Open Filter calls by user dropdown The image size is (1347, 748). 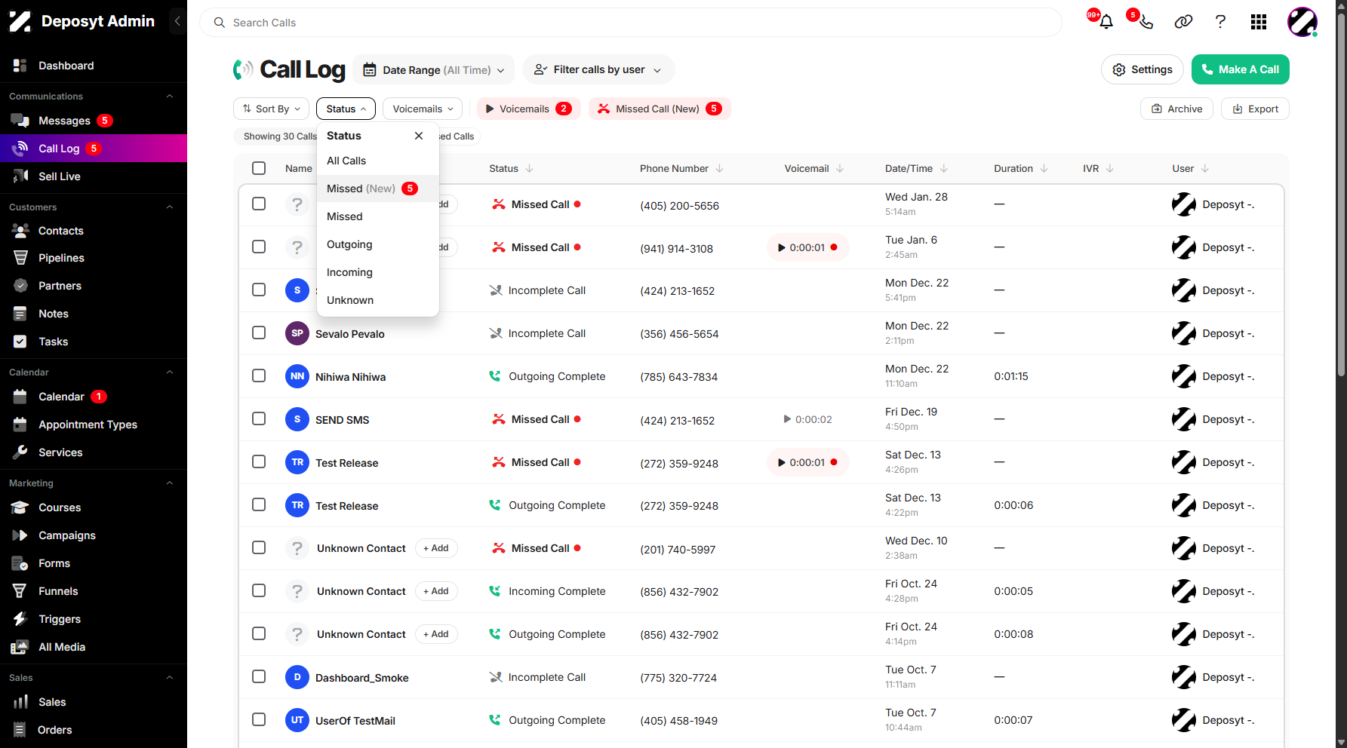[598, 69]
